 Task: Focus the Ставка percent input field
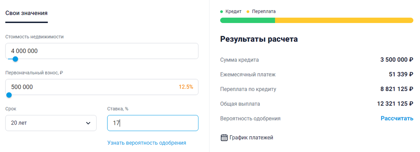pos(153,123)
